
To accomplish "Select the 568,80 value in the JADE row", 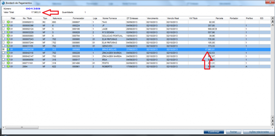I will tap(202, 29).
